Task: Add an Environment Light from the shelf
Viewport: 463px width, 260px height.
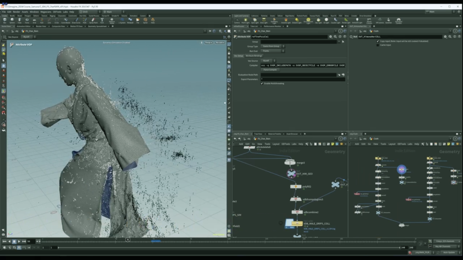Action: 308,21
